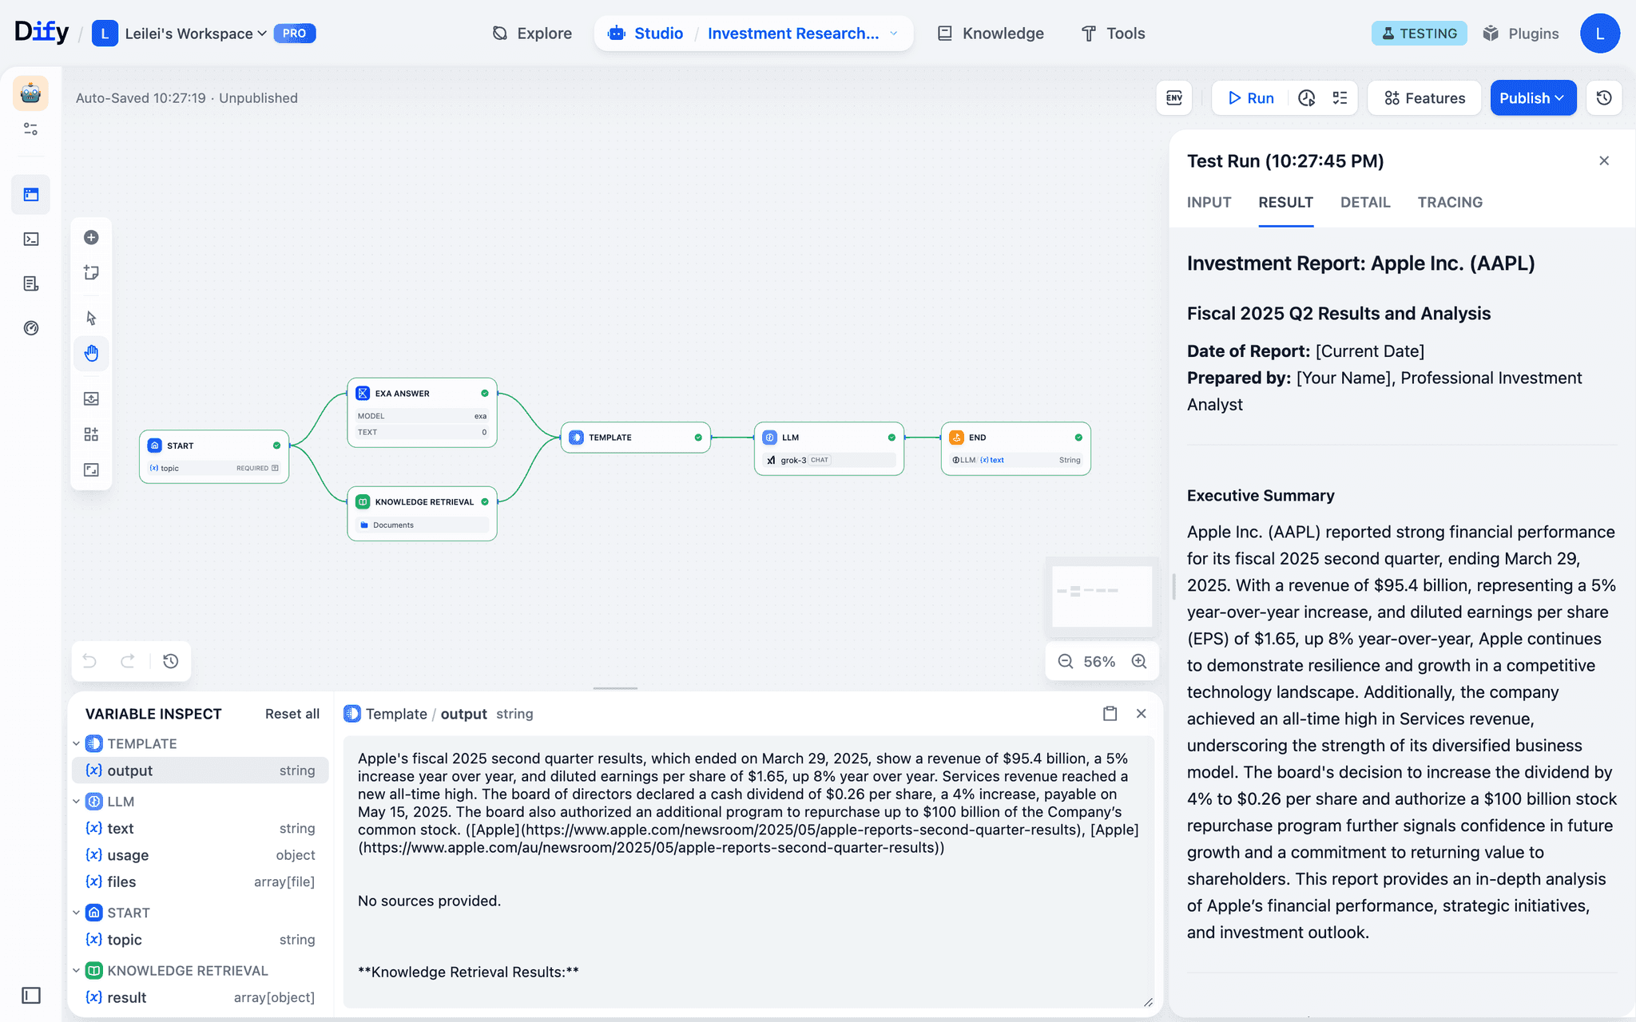Open the Knowledge section in top navigation
The image size is (1636, 1022).
click(x=990, y=33)
